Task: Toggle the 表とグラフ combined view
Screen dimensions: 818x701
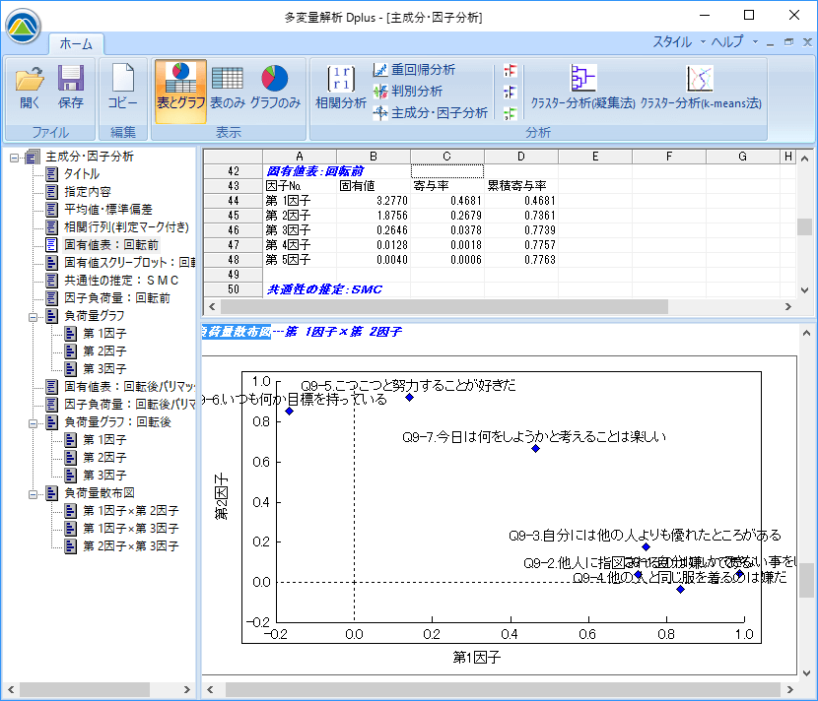Action: 180,86
